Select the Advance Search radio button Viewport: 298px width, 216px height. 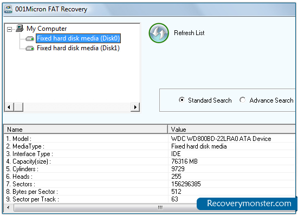242,100
